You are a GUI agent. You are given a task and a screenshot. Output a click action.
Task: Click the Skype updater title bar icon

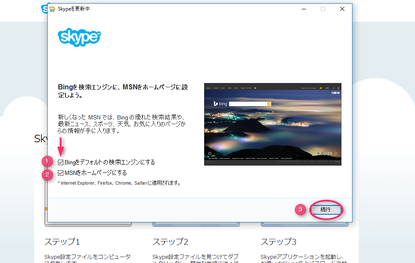[x=52, y=9]
